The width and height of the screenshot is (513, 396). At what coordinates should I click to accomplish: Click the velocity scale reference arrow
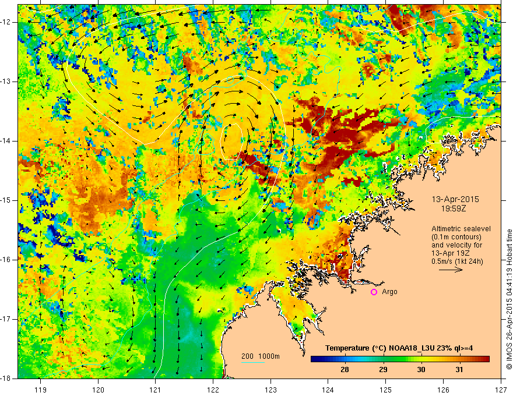pyautogui.click(x=451, y=270)
